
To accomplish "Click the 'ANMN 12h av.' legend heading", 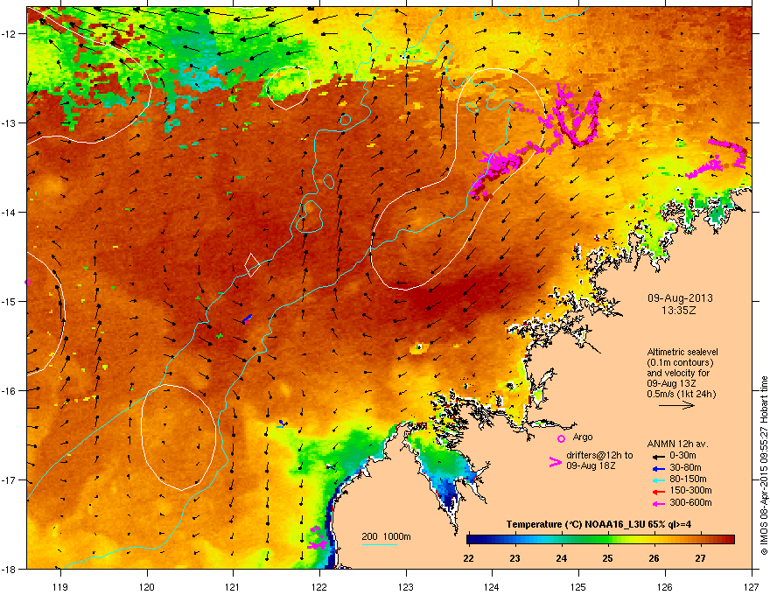I will (677, 444).
